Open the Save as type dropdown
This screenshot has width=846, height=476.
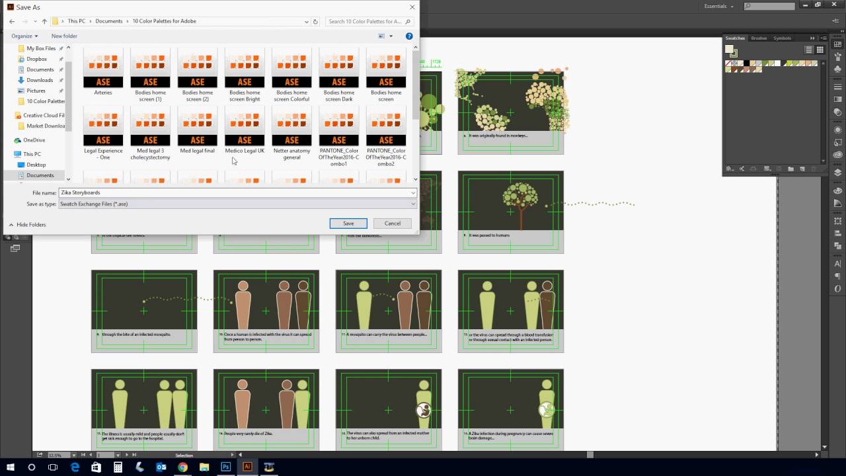pos(238,204)
